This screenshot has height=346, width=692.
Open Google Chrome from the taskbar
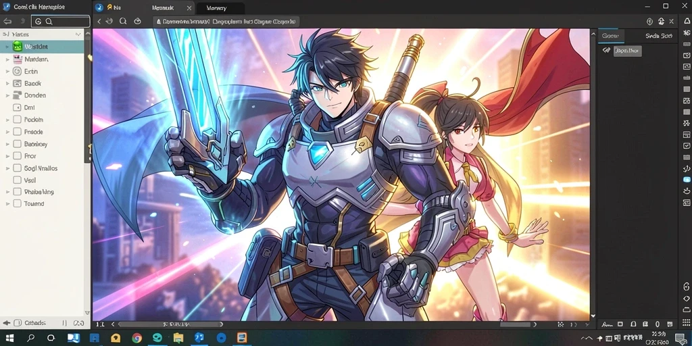137,338
